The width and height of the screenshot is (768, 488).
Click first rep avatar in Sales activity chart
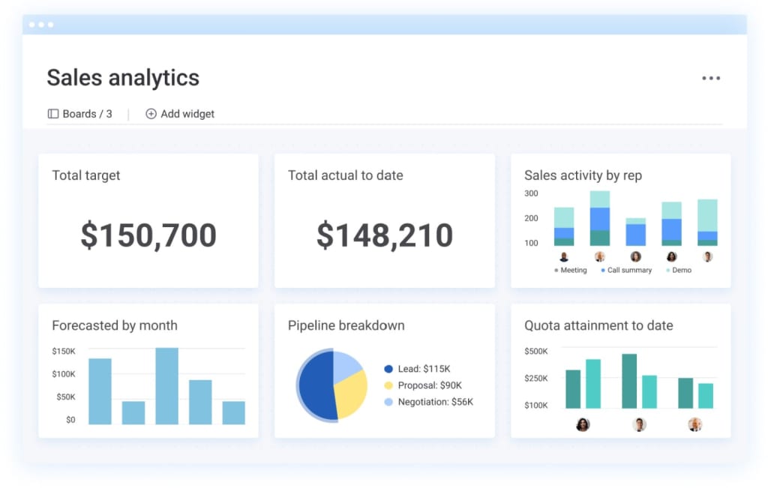(564, 256)
